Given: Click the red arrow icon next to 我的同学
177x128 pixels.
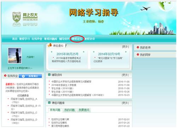Looking at the screenshot, I should [138, 54].
